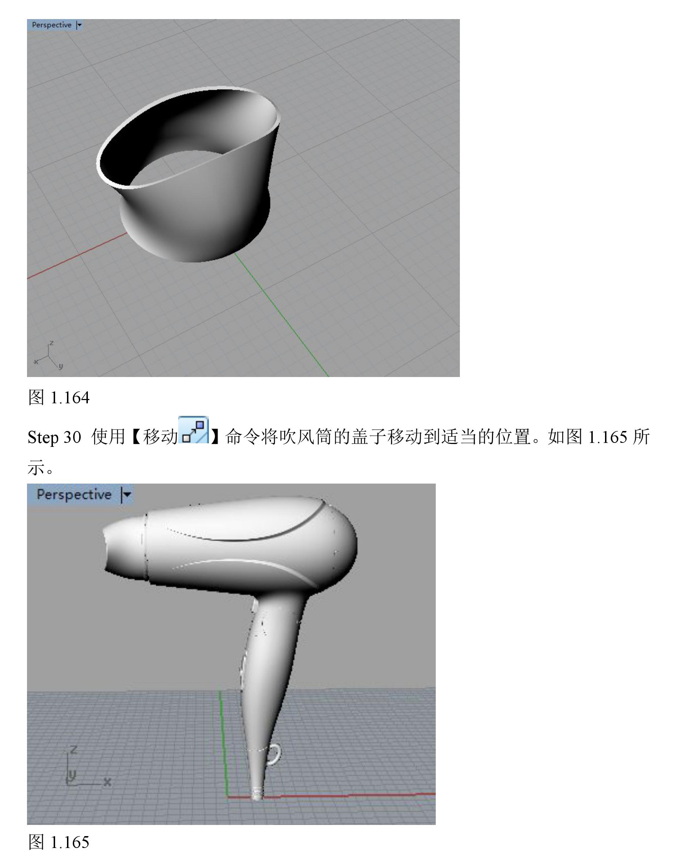Click the figure caption 图 1.165
Viewport: 699px width, 857px height.
point(59,842)
